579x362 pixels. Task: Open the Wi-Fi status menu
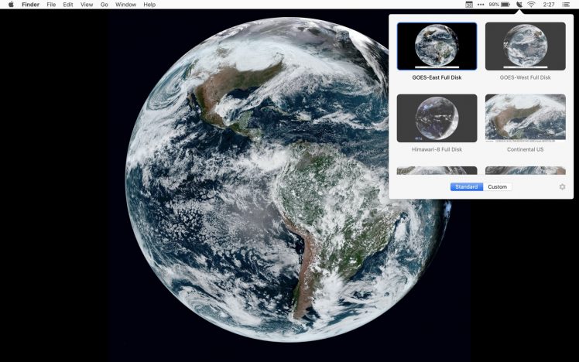click(531, 5)
